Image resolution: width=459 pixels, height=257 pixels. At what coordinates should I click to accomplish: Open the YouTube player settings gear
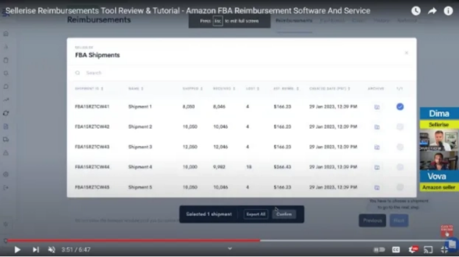tap(413, 250)
